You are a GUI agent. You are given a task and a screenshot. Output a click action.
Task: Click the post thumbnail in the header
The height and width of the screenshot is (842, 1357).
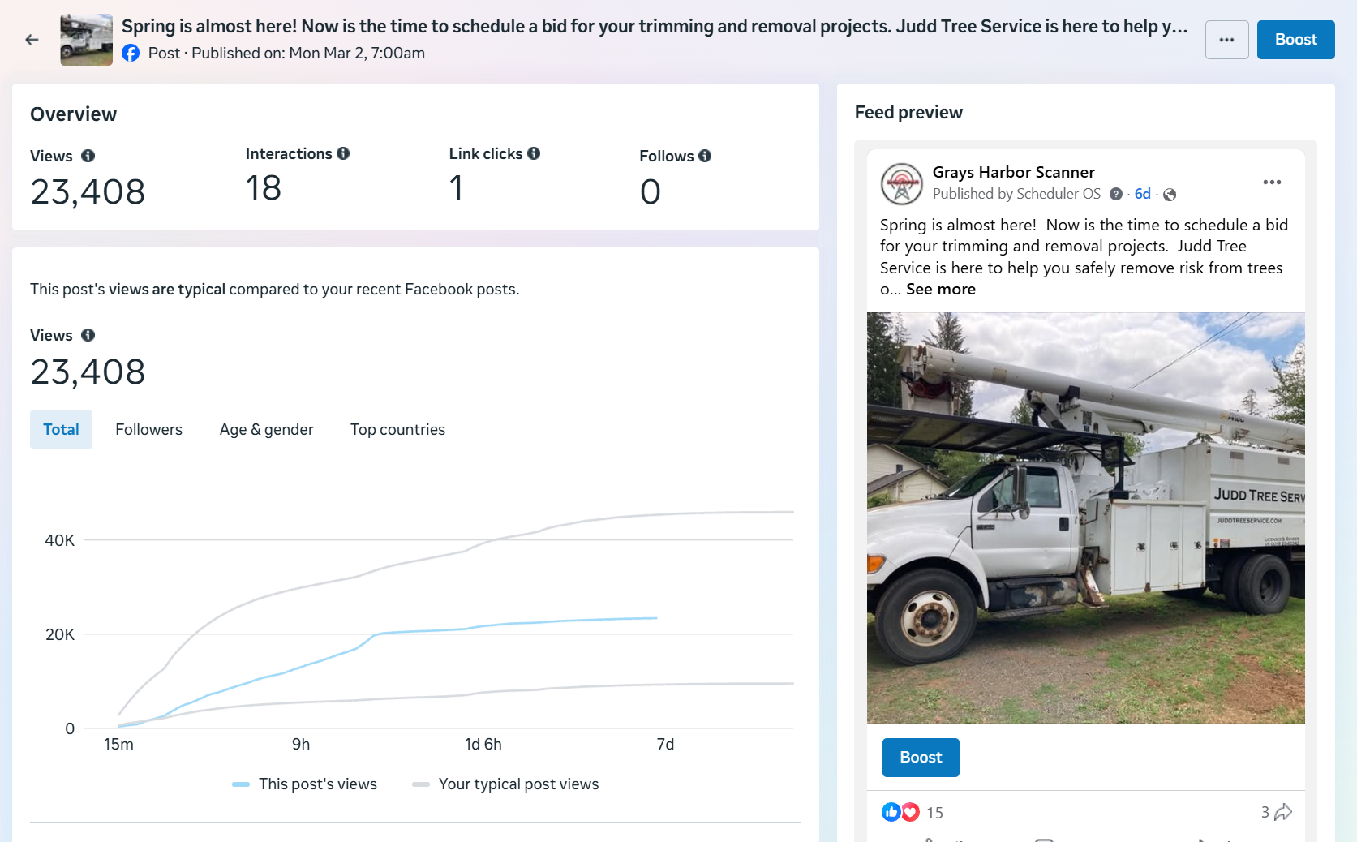86,40
